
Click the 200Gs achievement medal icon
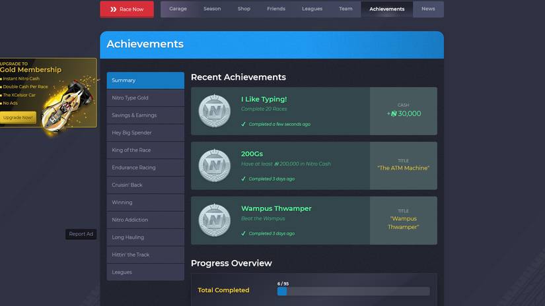(215, 166)
